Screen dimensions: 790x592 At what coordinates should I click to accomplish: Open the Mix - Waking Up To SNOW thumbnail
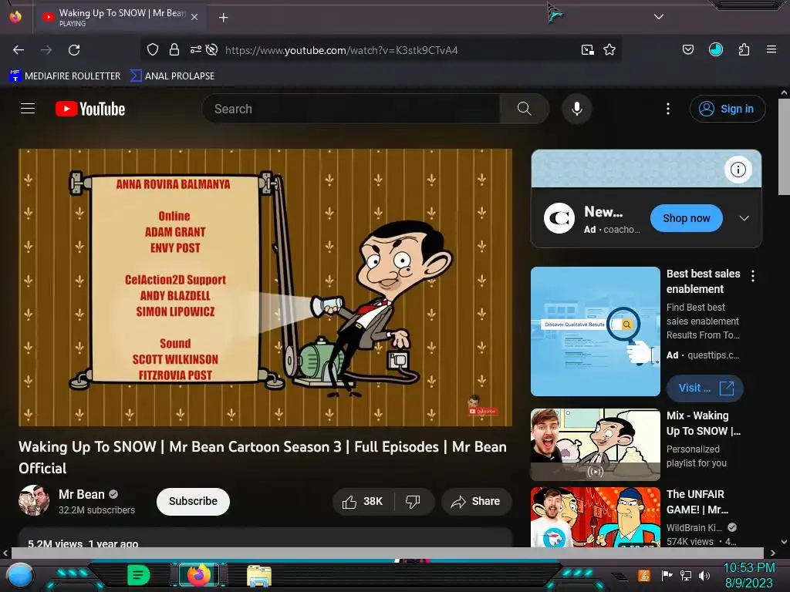point(595,445)
